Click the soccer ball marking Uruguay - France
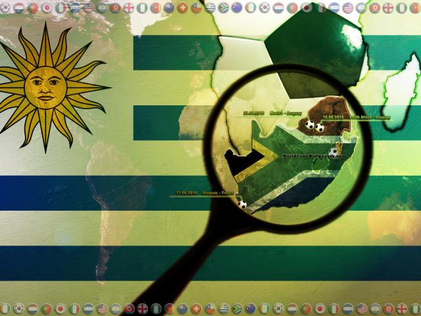Screen dimensions: 421x316 tap(242, 205)
